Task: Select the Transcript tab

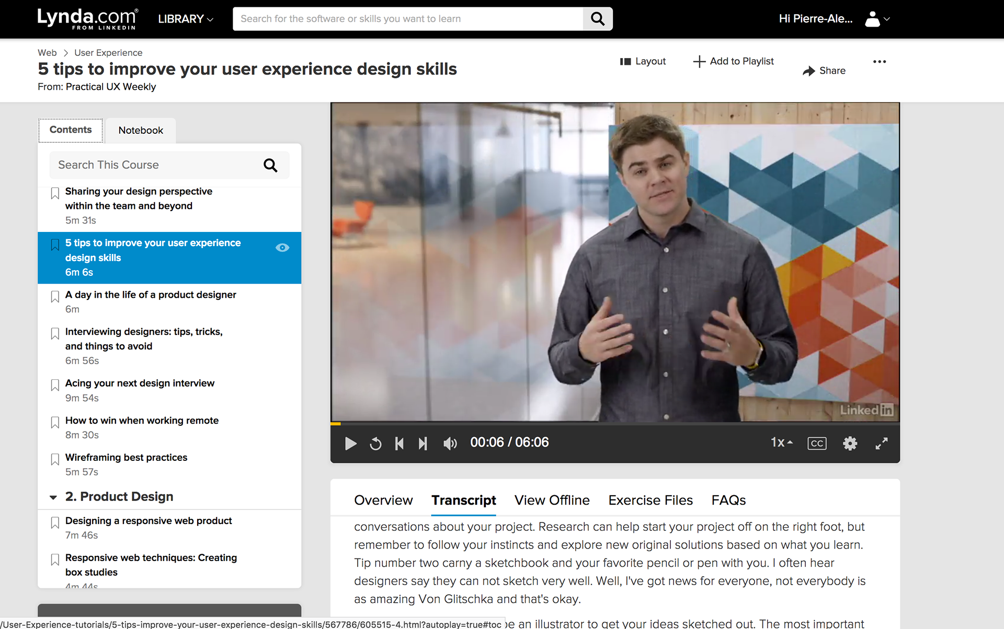Action: coord(463,500)
